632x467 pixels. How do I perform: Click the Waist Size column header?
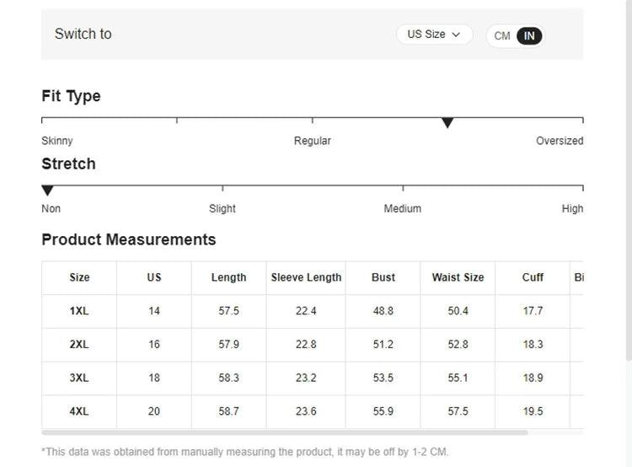458,277
